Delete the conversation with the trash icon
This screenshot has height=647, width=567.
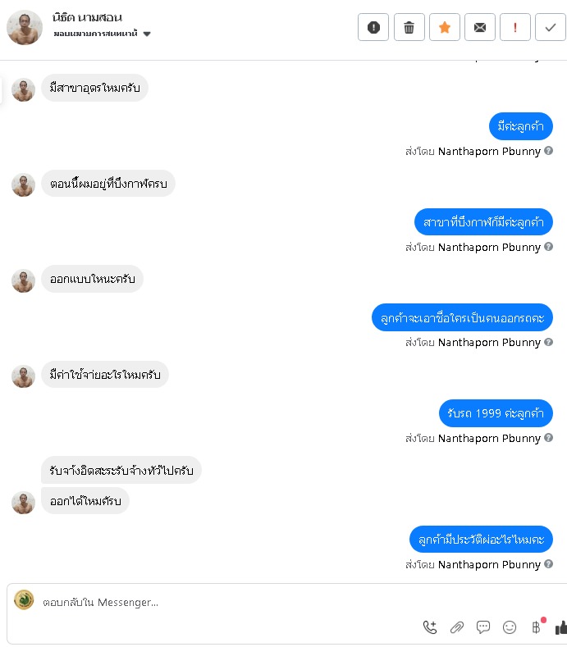point(409,27)
